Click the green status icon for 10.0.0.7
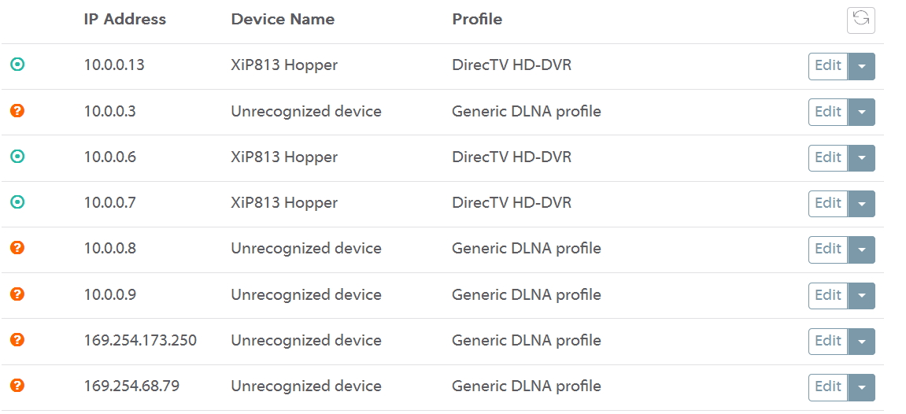The width and height of the screenshot is (906, 414). (x=17, y=202)
